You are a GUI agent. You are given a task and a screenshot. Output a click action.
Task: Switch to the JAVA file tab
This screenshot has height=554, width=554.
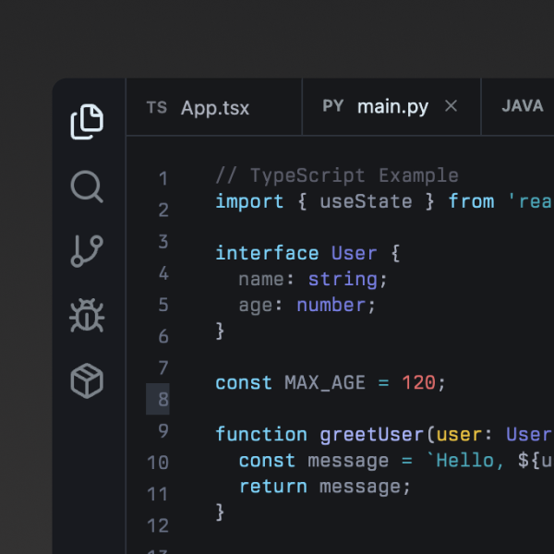(x=523, y=106)
